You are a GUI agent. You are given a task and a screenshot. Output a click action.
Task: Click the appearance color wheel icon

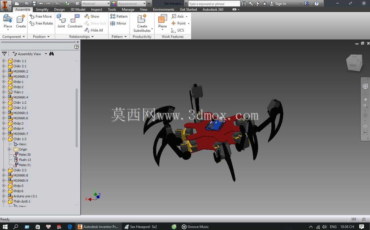pos(114,3)
